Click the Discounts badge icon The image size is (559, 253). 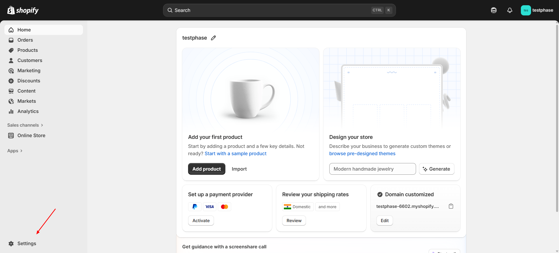[x=11, y=81]
